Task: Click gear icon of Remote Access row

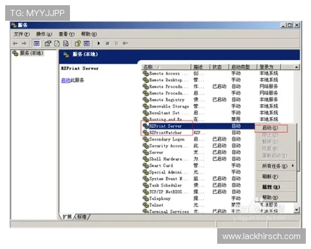Action: coord(146,73)
